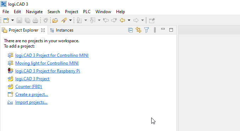Click the Open folder toolbar icon
This screenshot has height=131, width=240.
(x=55, y=20)
